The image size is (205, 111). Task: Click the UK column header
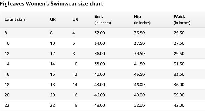[x=53, y=19]
